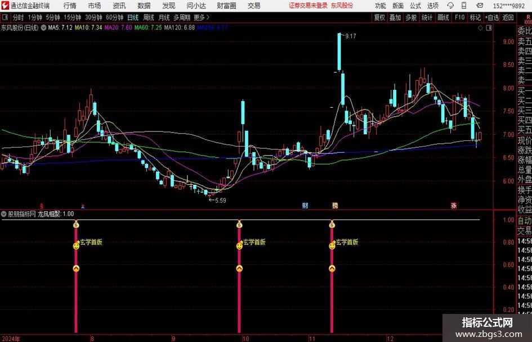
Task: Select the 周线 weekly period tab
Action: click(149, 17)
